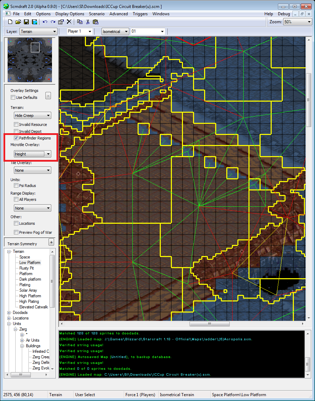Enable the Psi Radius checkbox

[x=16, y=186]
